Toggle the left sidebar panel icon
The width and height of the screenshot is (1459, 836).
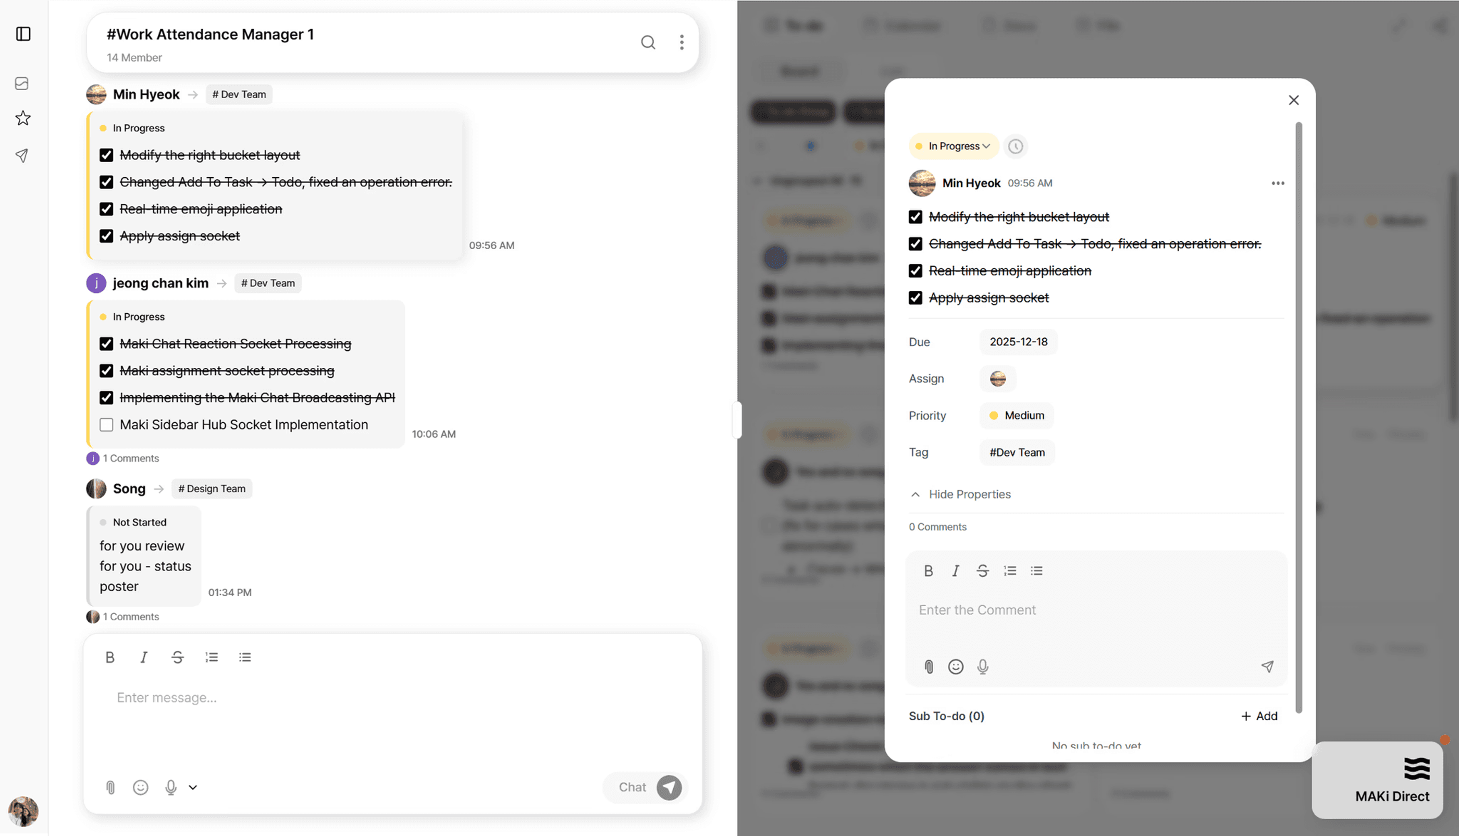point(23,34)
